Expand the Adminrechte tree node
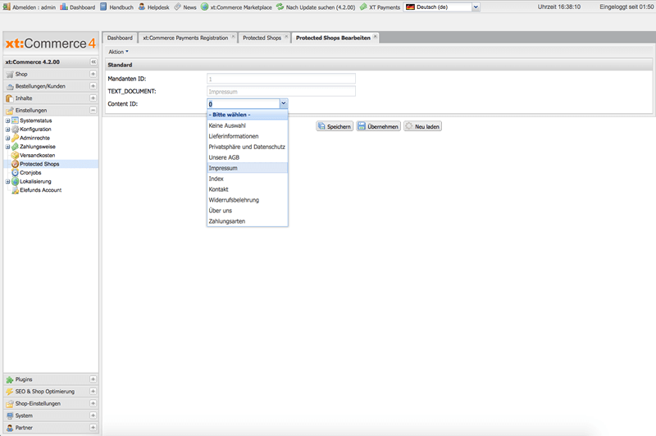This screenshot has height=436, width=656. 7,138
